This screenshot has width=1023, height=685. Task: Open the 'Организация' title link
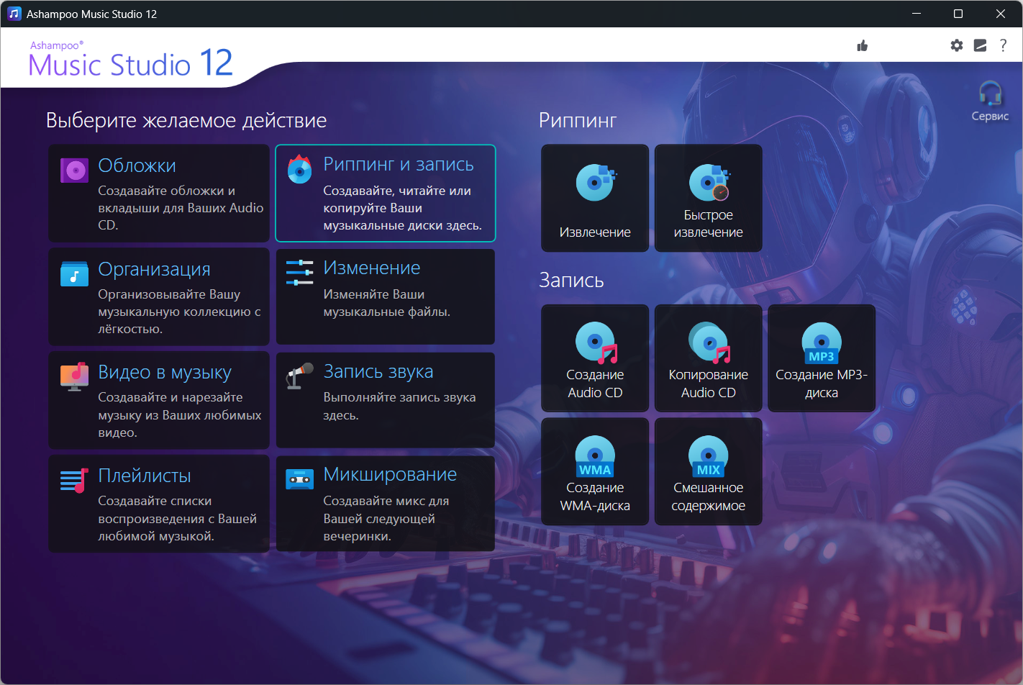click(x=155, y=269)
